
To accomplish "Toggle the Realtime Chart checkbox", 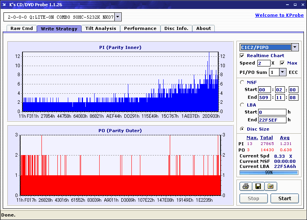I will 242,56.
